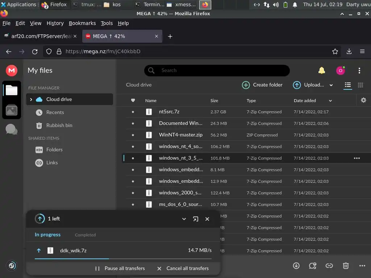Open MEGA notifications bell
The height and width of the screenshot is (278, 371).
322,71
